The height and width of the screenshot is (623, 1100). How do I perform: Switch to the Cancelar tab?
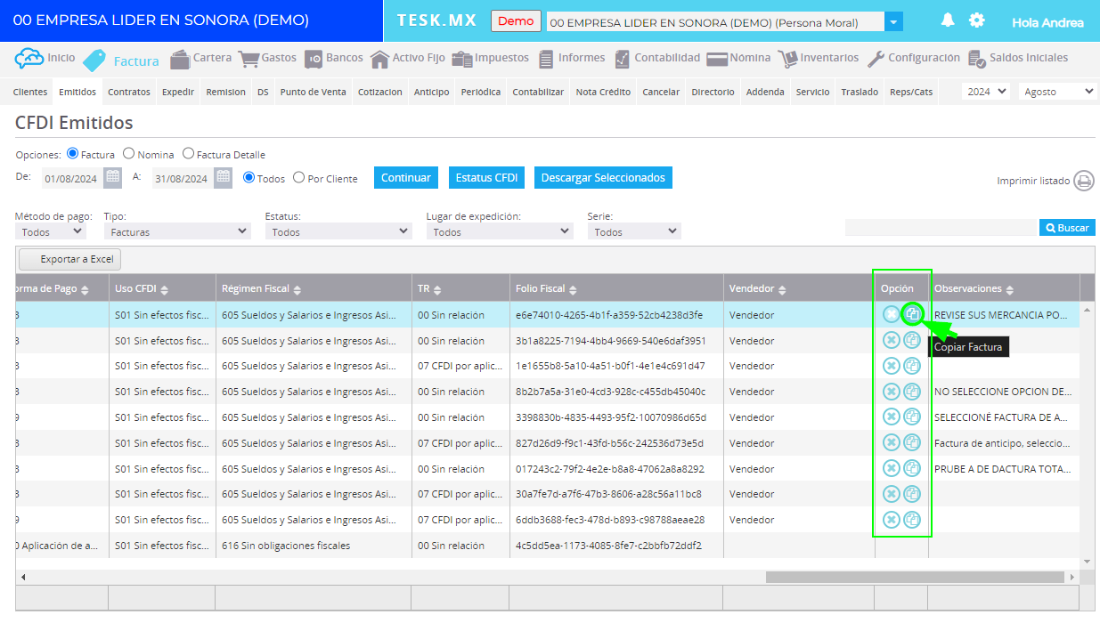(661, 92)
